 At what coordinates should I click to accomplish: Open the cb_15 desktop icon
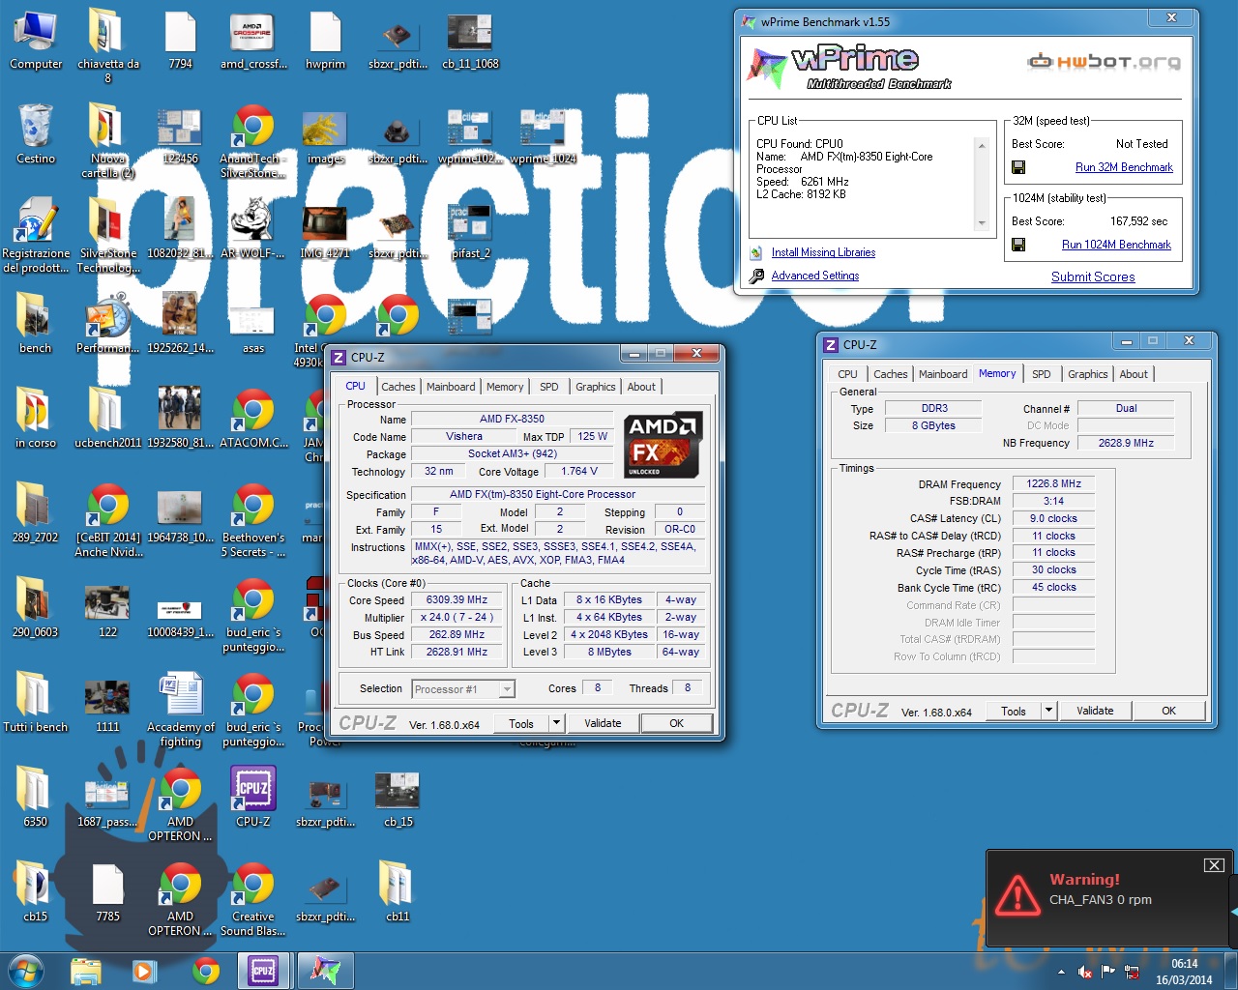(398, 798)
